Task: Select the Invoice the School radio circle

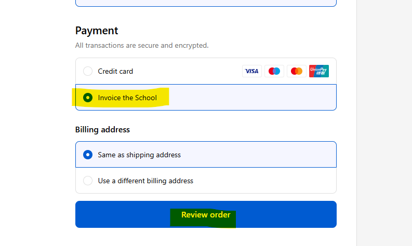Action: 88,98
